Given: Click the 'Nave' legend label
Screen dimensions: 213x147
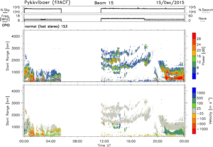Looking at the screenshot, I should [202, 18].
